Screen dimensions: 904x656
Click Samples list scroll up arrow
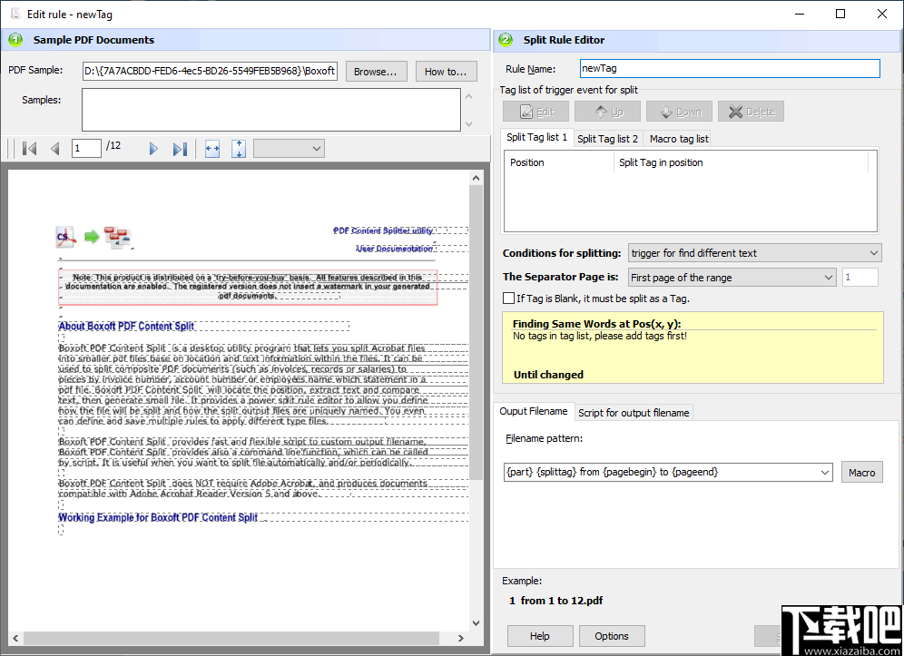click(x=468, y=96)
